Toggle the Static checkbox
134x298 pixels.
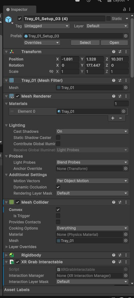coord(108,19)
